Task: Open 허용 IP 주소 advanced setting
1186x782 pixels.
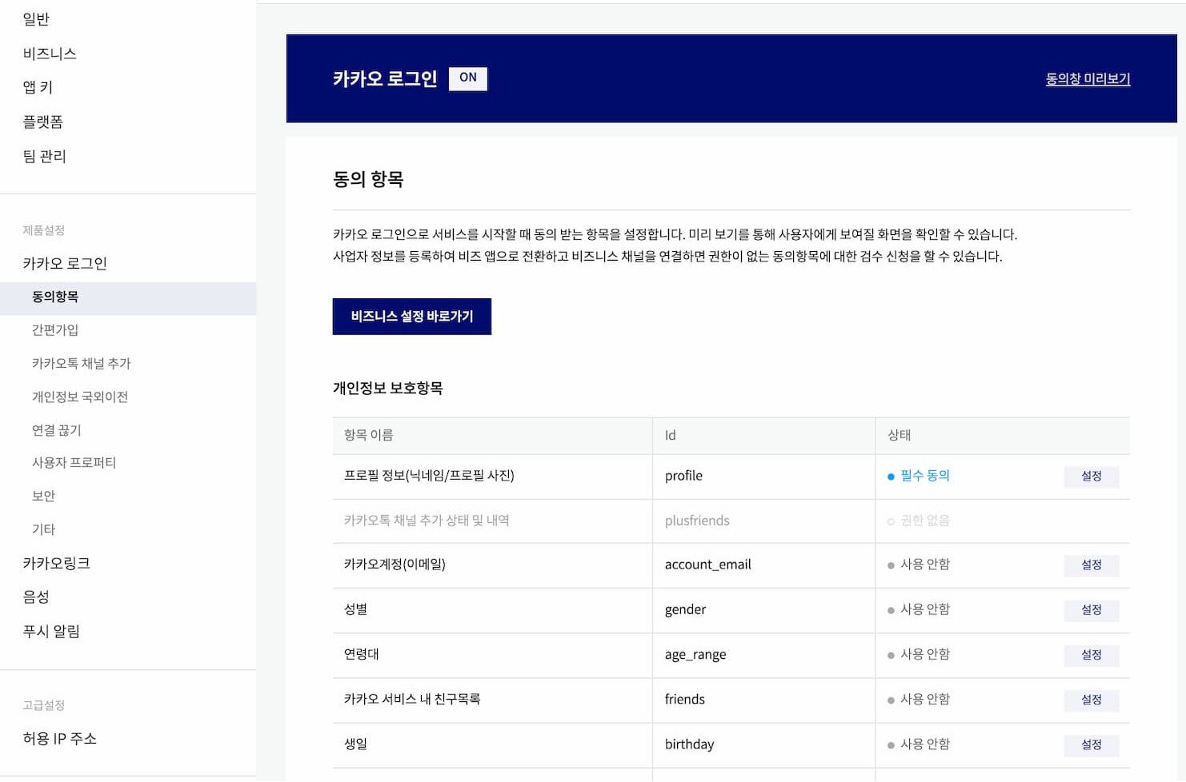Action: (59, 738)
